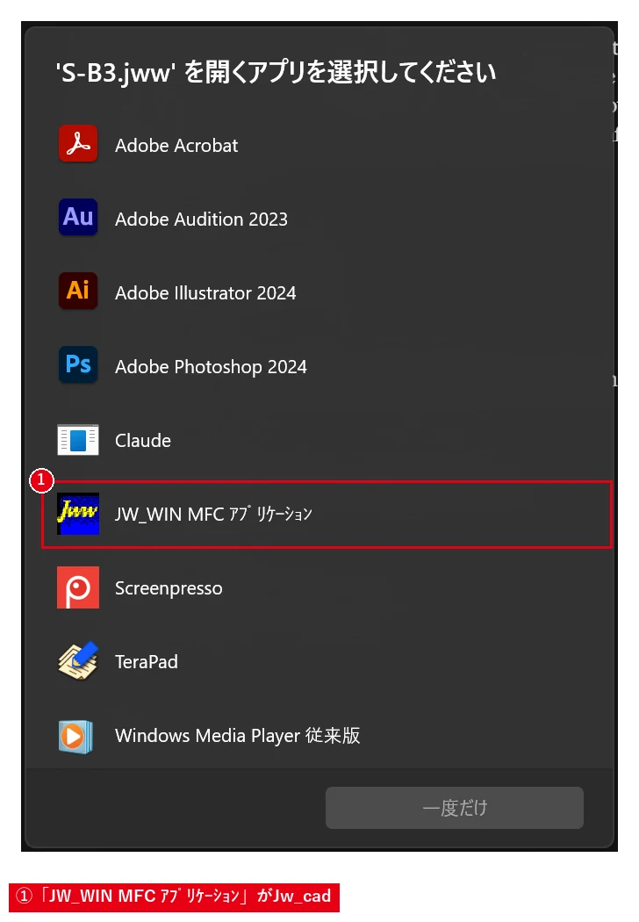Choose the TeraPad entry text
Screen dimensions: 639x922
tap(146, 661)
